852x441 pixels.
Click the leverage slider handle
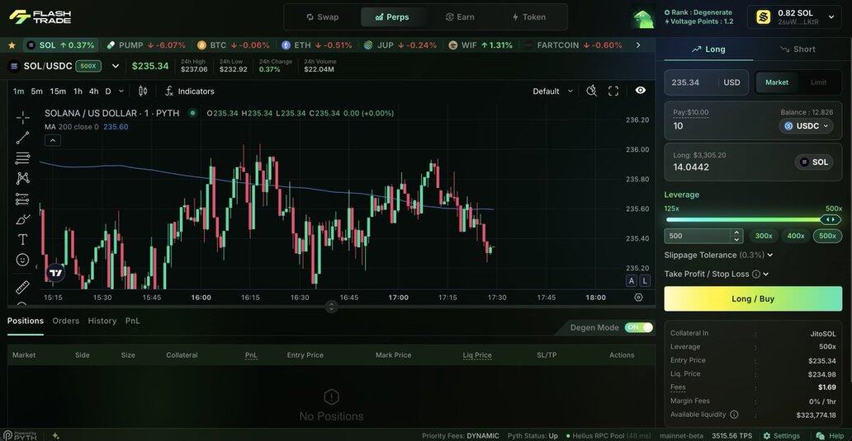pyautogui.click(x=831, y=220)
